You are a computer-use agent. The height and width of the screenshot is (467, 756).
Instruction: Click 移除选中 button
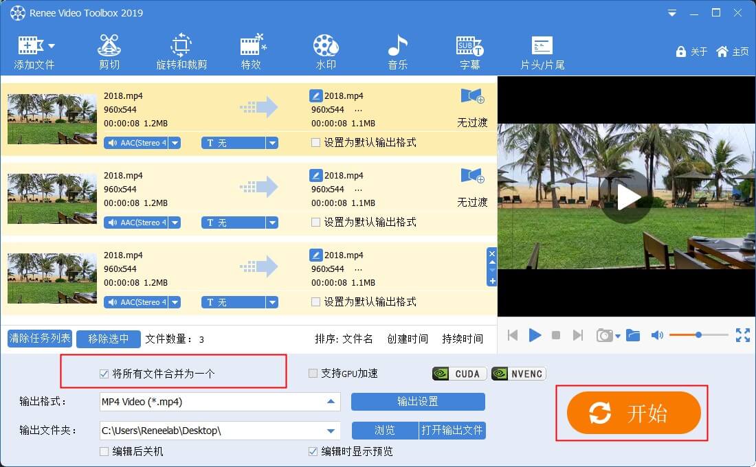109,339
